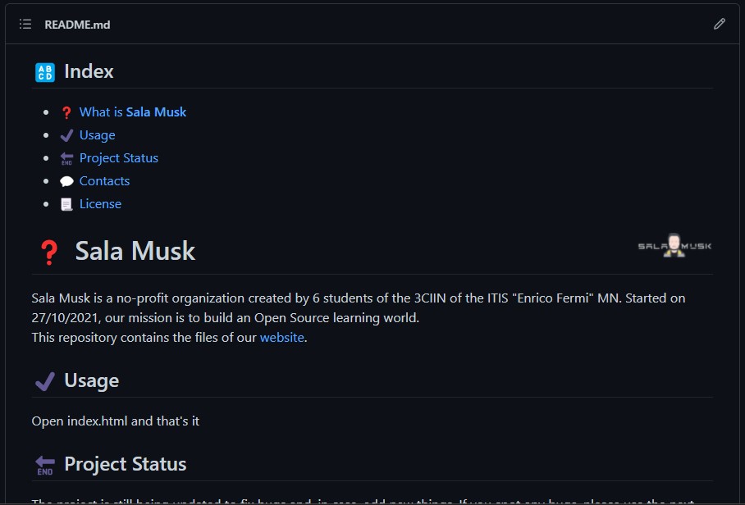Click the speech bubble icon next to Contacts
The image size is (745, 505).
[x=67, y=181]
